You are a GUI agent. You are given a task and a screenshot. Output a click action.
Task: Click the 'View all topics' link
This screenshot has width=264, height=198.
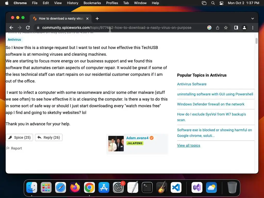pyautogui.click(x=188, y=145)
